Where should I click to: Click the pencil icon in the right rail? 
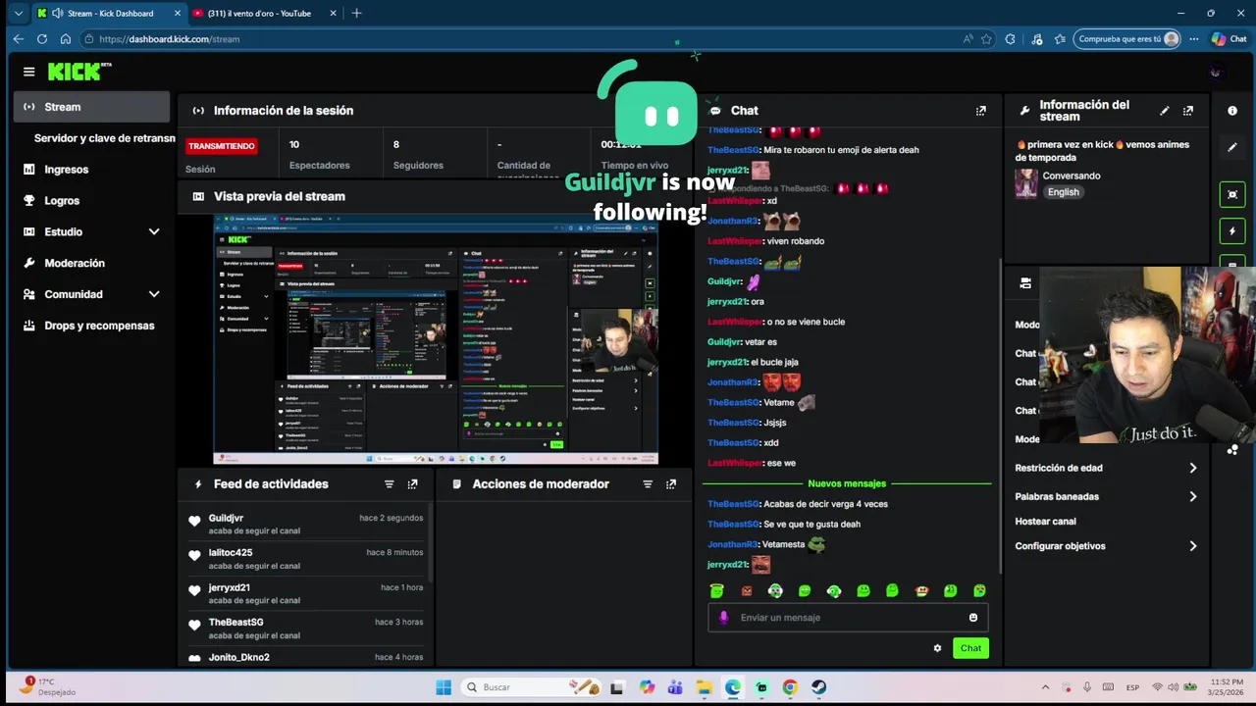pos(1232,147)
